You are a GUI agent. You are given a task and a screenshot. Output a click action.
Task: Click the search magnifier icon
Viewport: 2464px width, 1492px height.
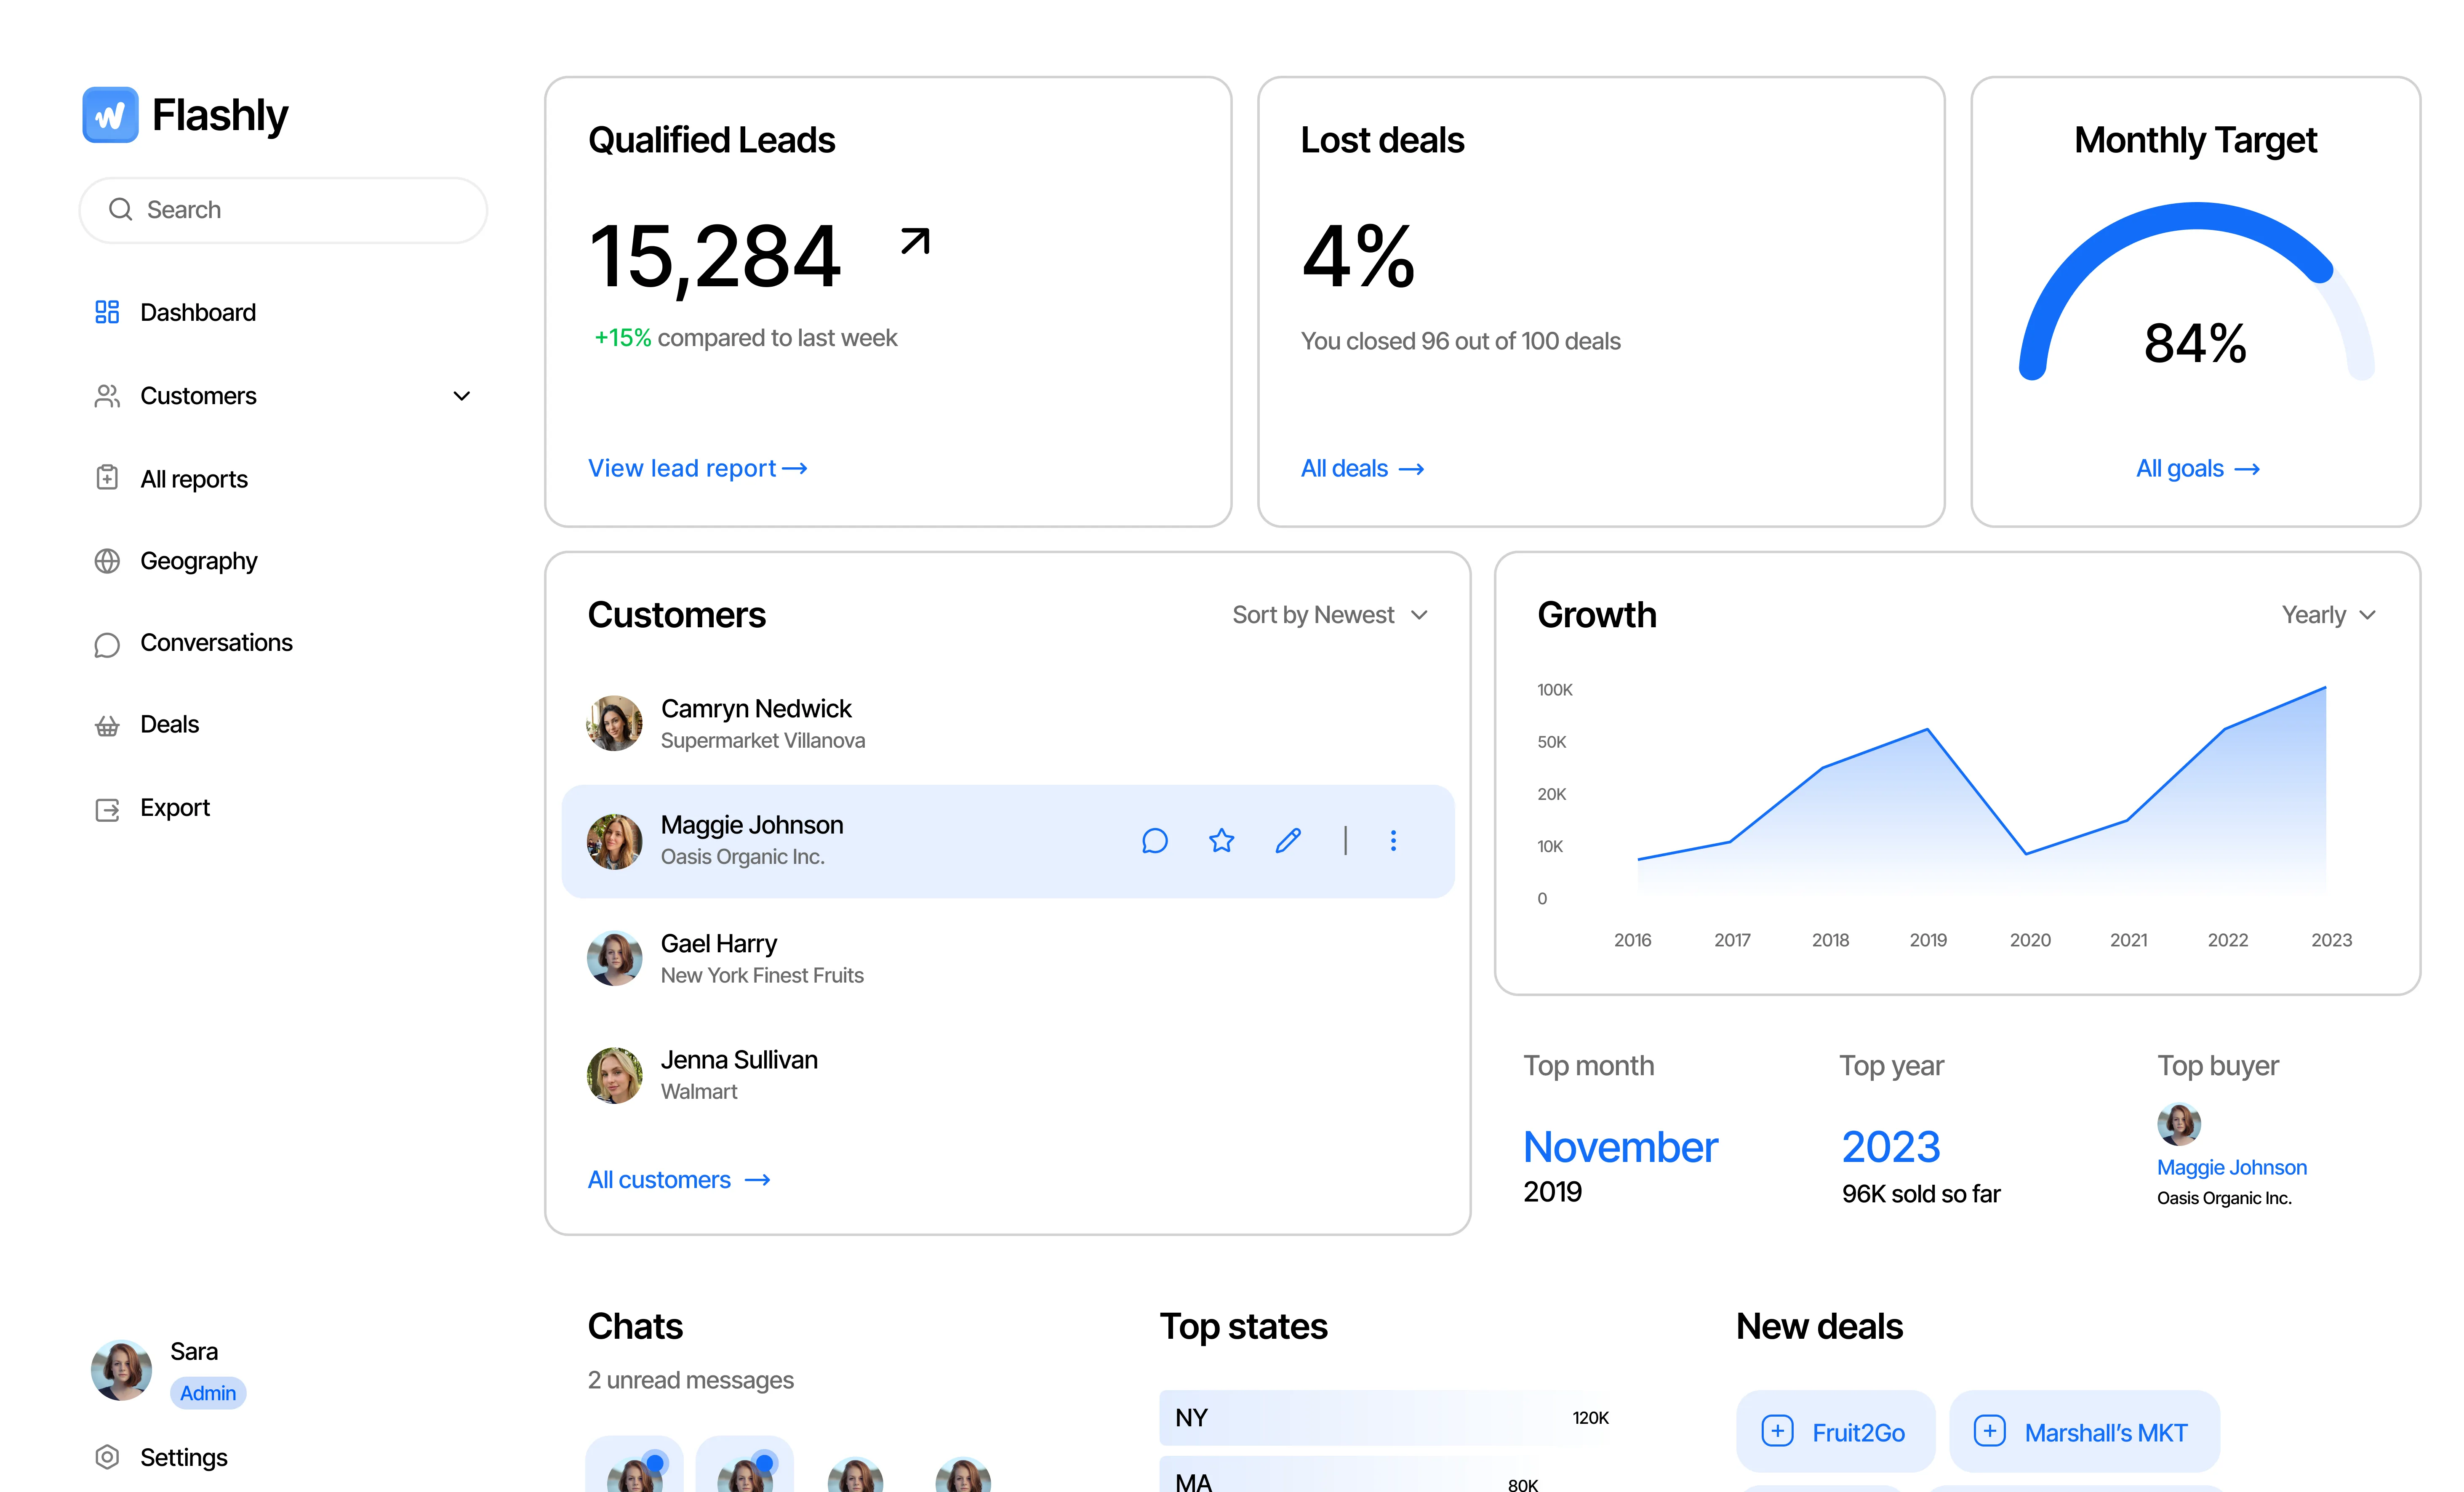pyautogui.click(x=121, y=209)
